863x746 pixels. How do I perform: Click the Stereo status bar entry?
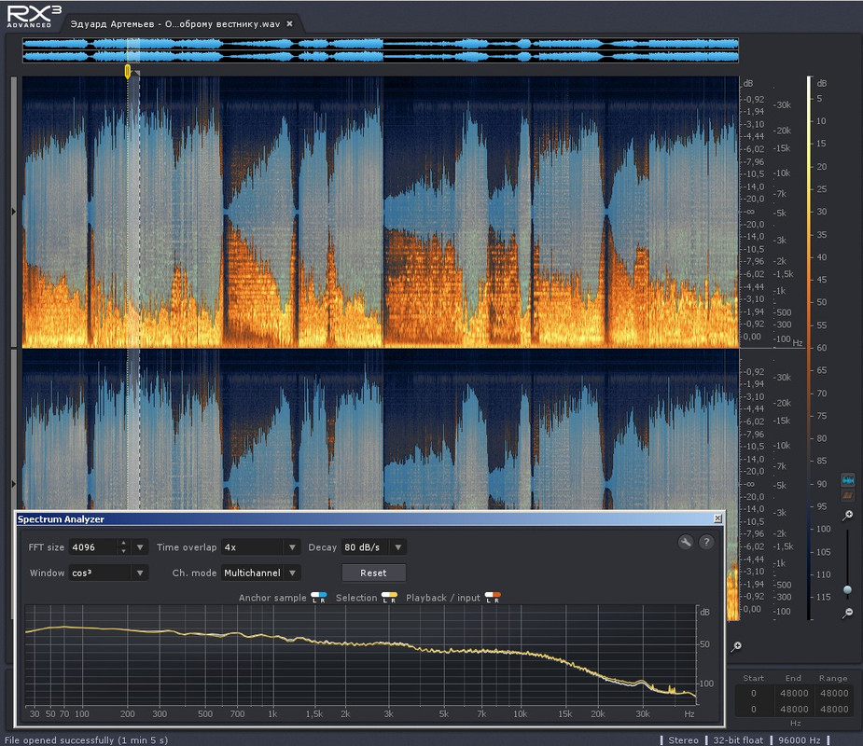click(x=683, y=740)
